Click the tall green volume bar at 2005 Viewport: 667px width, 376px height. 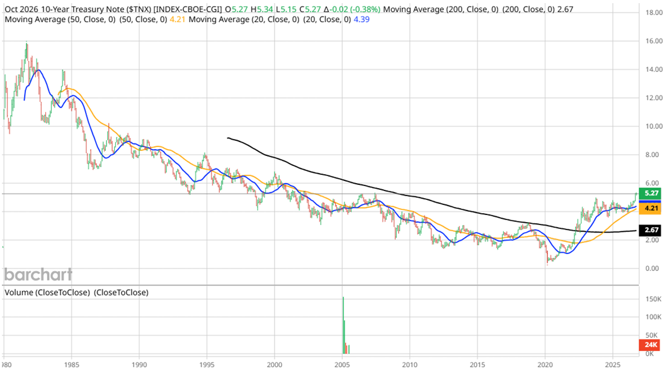[343, 326]
